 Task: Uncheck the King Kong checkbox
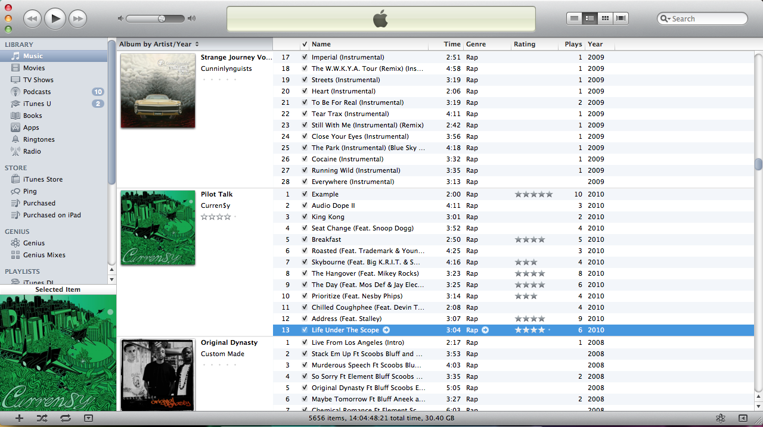(305, 217)
